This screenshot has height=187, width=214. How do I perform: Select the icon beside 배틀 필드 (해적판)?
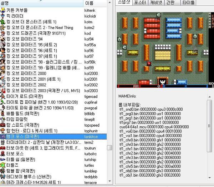pyautogui.click(x=3, y=113)
